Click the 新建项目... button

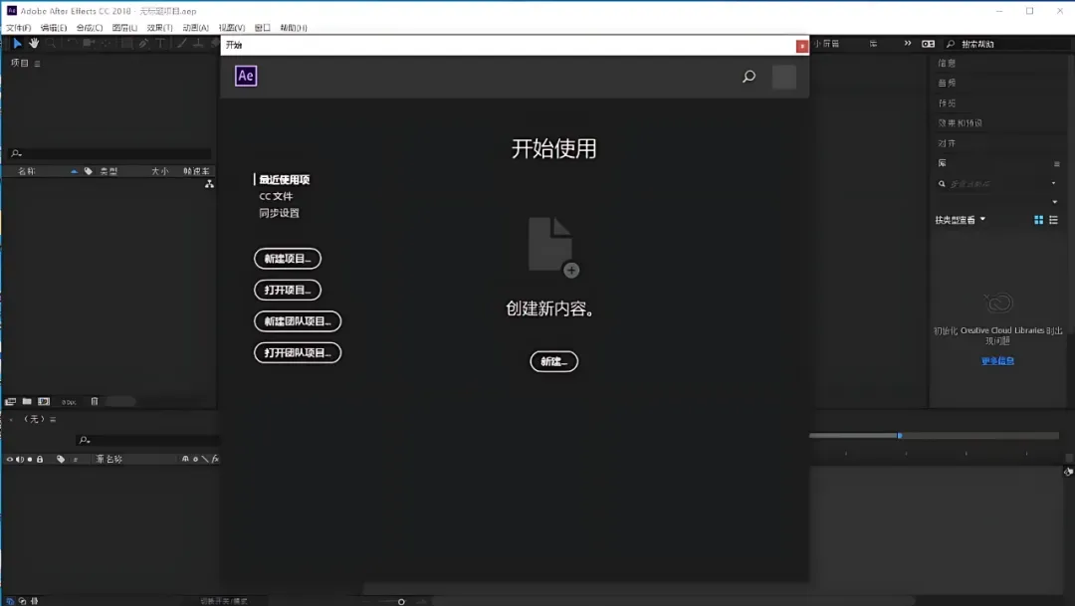(x=288, y=259)
